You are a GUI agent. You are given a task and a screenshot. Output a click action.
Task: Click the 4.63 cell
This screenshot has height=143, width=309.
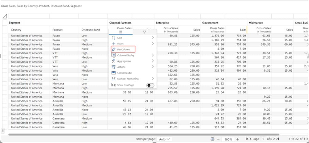[x=128, y=123]
